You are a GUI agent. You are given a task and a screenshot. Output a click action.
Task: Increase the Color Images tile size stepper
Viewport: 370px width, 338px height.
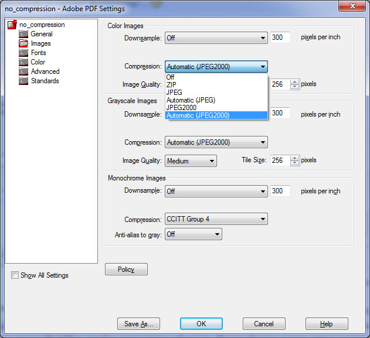point(294,82)
